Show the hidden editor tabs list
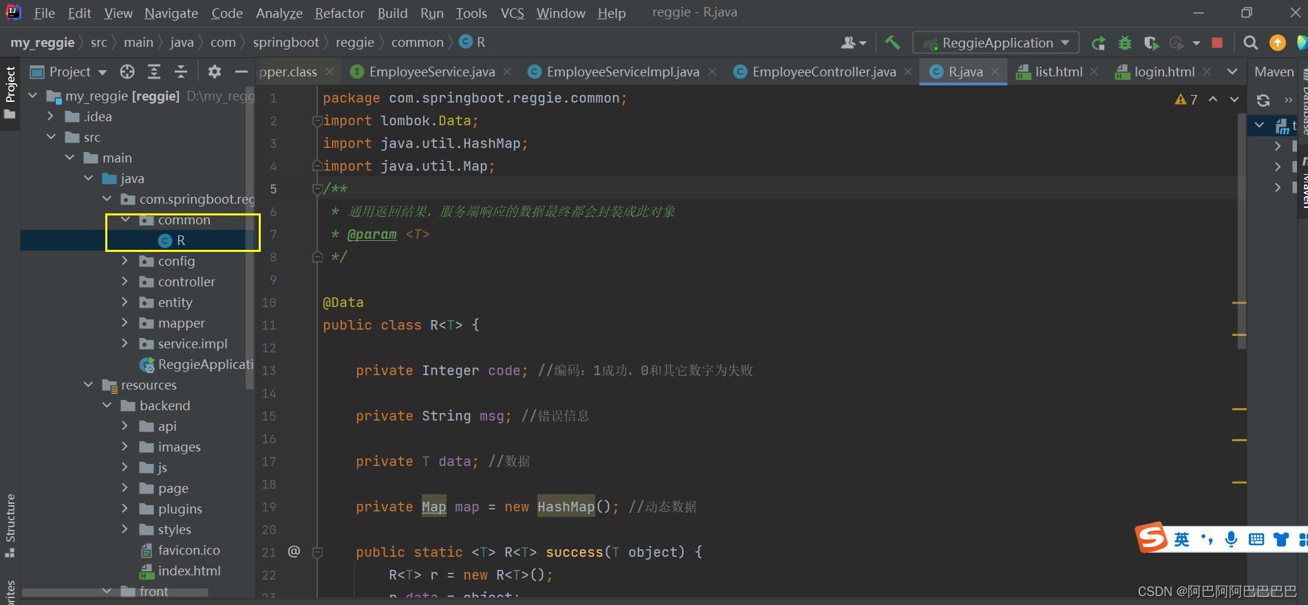Screen dimensions: 1308x605 pyautogui.click(x=1232, y=72)
